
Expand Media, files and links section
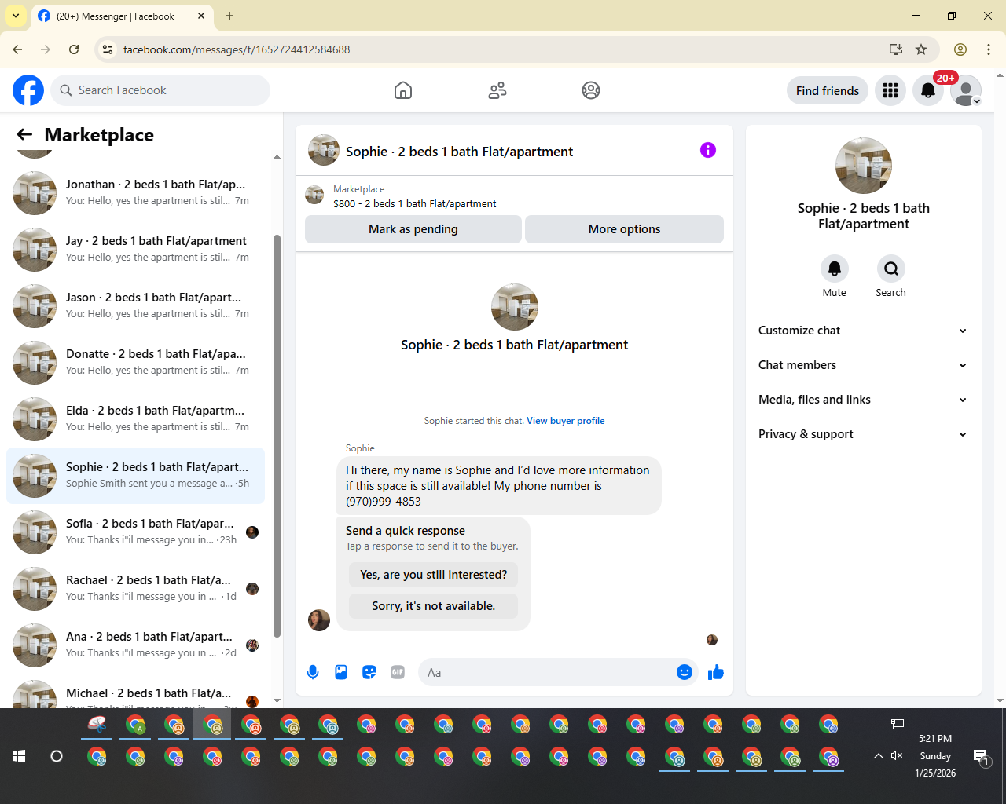(x=863, y=400)
